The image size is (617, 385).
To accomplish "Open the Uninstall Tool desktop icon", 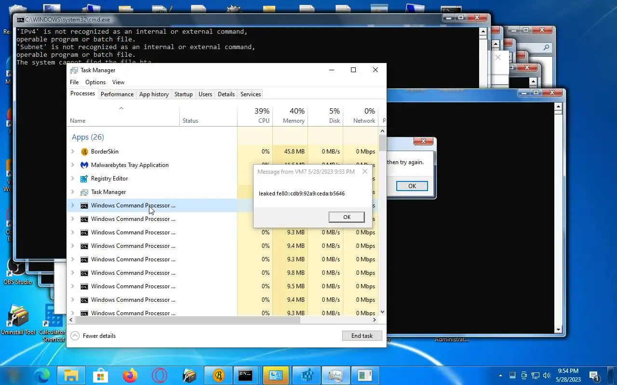I will click(x=18, y=320).
